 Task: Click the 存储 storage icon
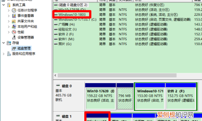click(9, 43)
